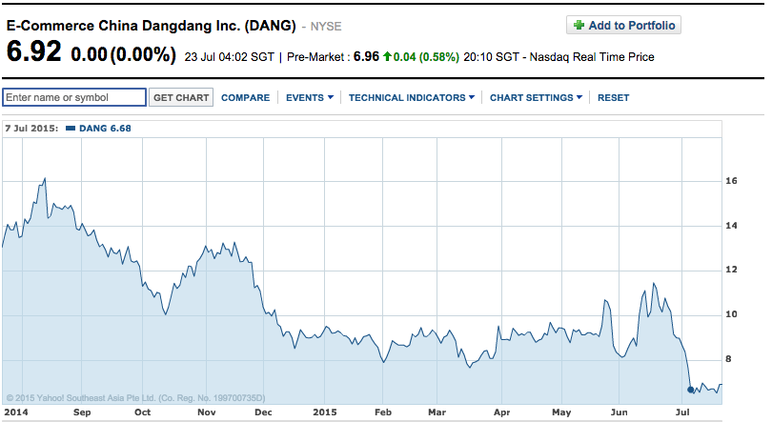The width and height of the screenshot is (772, 422).
Task: Click the Jul label on time axis
Action: click(x=681, y=412)
